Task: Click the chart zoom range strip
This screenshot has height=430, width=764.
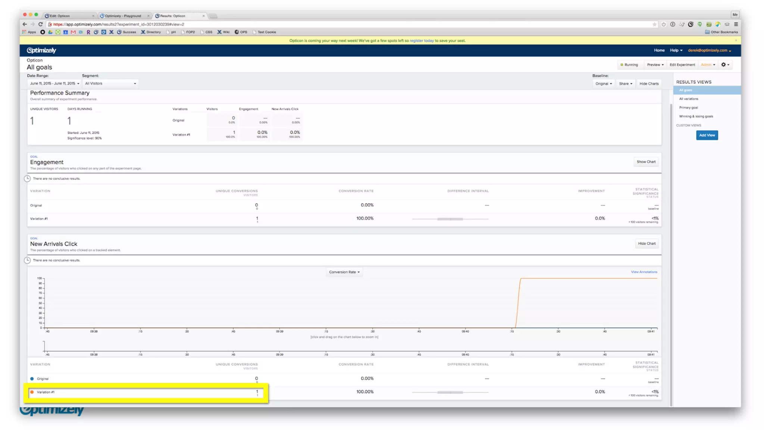Action: (x=351, y=347)
